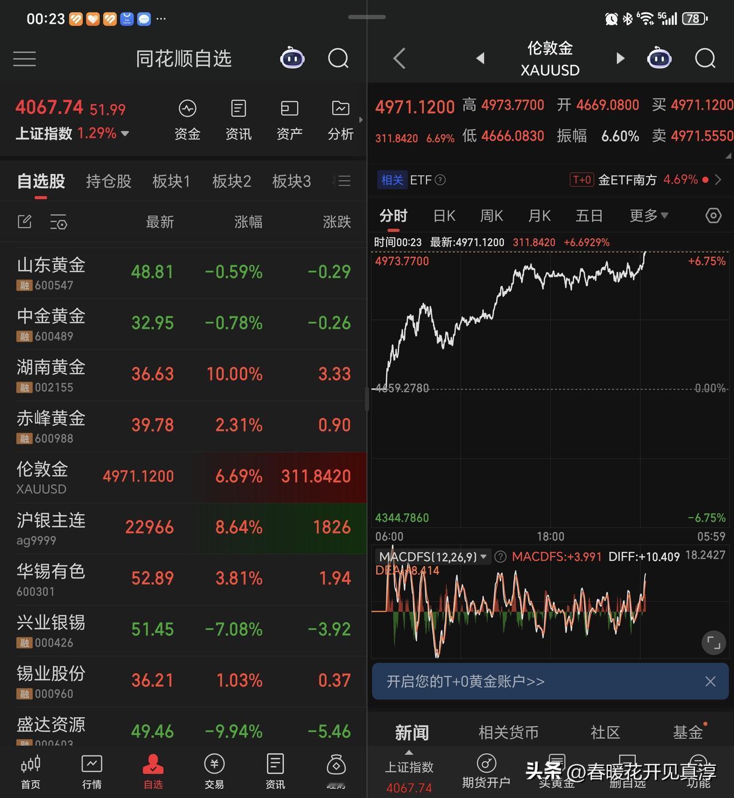Open the 沪银主连 watchlist row

(183, 528)
